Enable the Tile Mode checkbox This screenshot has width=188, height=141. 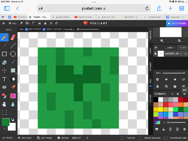tap(122, 138)
